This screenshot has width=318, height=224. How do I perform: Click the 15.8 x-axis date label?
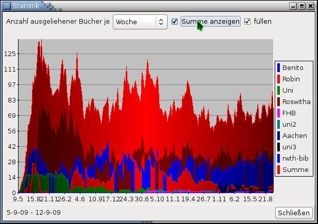click(x=34, y=199)
